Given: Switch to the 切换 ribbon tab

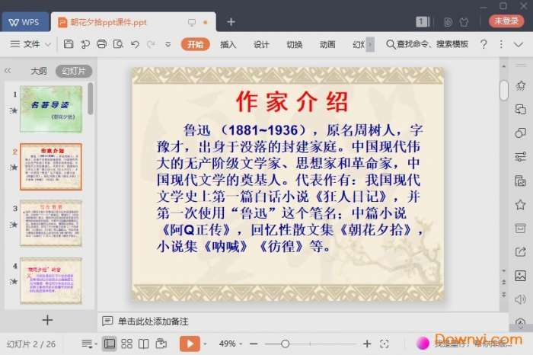Looking at the screenshot, I should (x=295, y=44).
